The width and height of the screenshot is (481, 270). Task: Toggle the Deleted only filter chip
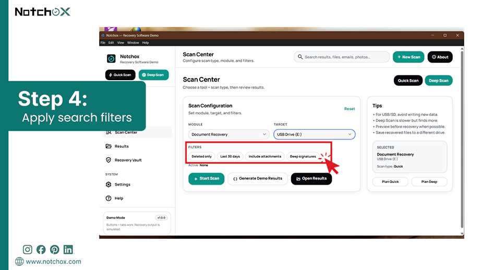pyautogui.click(x=201, y=156)
